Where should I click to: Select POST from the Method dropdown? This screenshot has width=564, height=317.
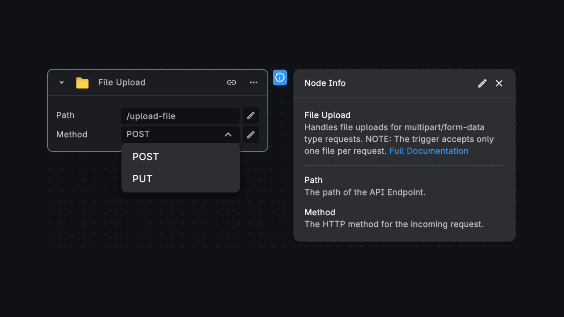click(145, 157)
